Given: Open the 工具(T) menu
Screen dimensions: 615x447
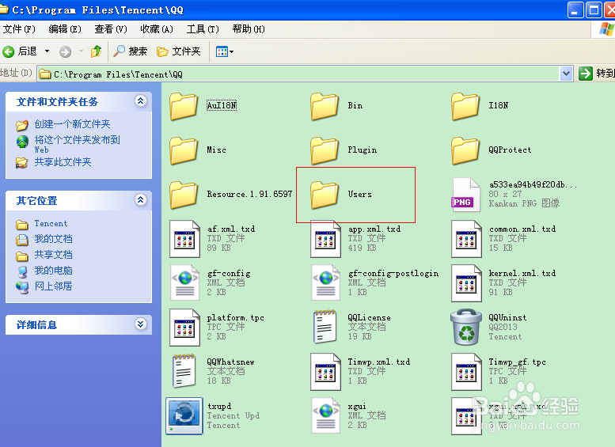Looking at the screenshot, I should point(203,29).
